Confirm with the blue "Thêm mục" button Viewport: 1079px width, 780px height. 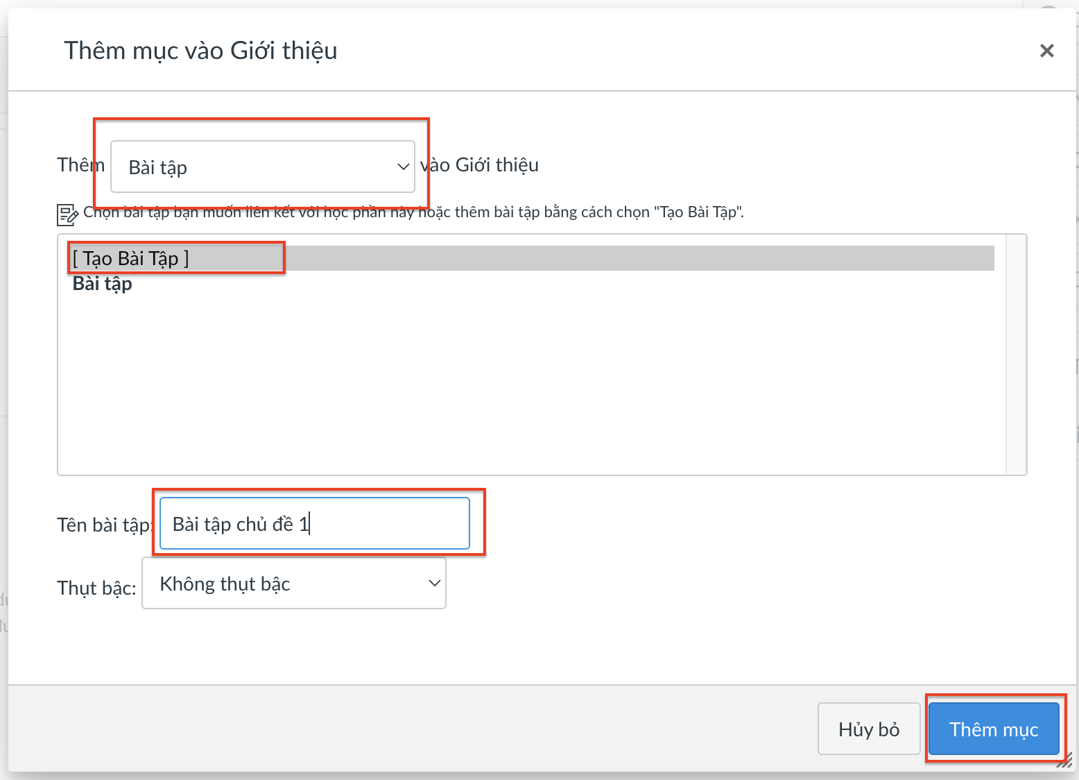[x=993, y=729]
